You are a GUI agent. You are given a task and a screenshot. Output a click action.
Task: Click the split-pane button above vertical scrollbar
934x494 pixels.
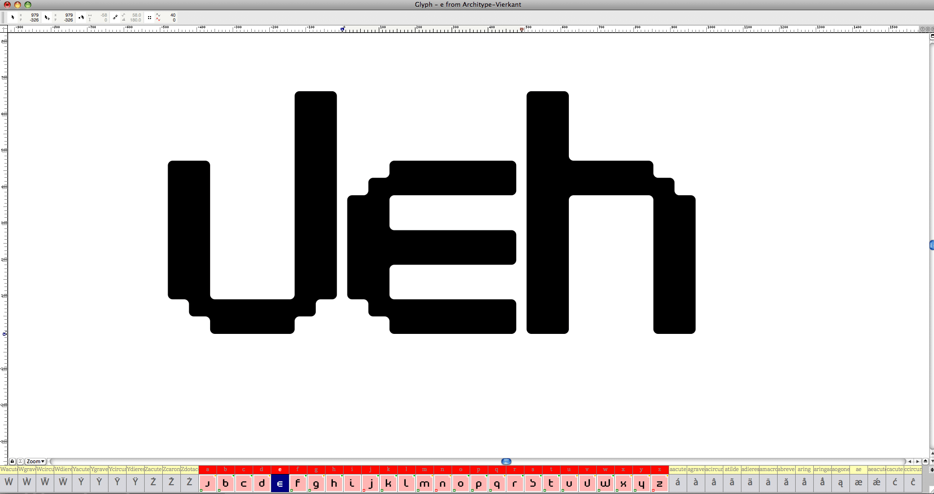[x=931, y=37]
